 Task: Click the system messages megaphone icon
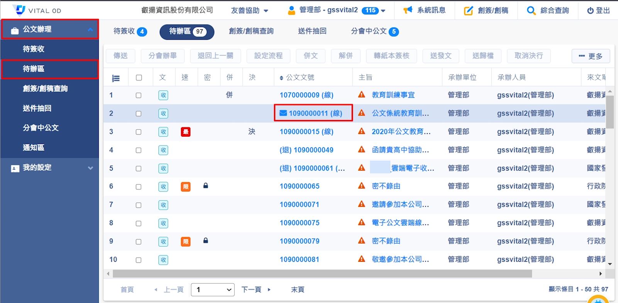pos(408,10)
